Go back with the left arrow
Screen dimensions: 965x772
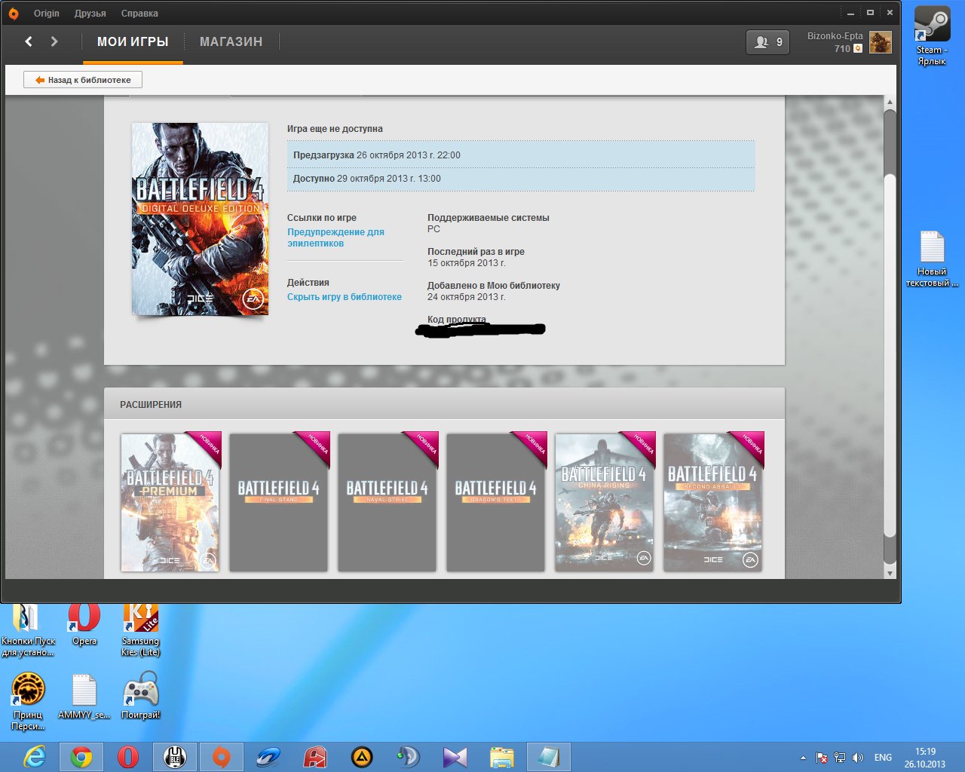coord(29,41)
